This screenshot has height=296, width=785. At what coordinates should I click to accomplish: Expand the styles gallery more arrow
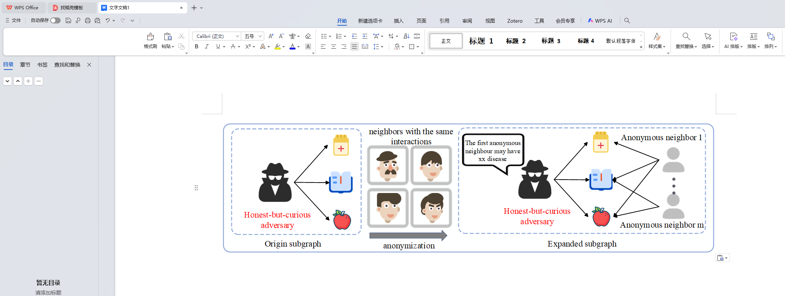coord(641,47)
